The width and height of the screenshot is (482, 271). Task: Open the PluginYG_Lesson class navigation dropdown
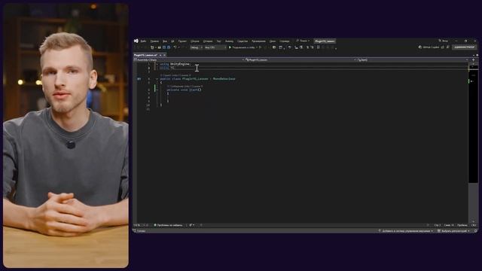click(x=300, y=60)
